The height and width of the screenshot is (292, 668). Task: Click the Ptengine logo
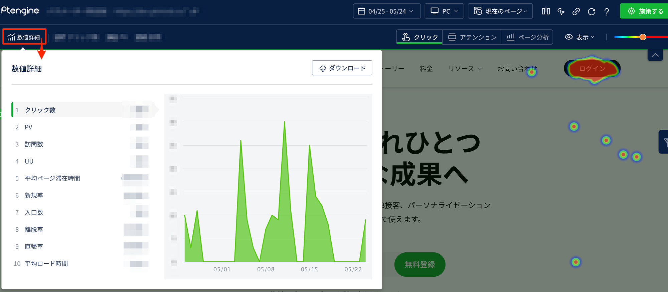pyautogui.click(x=20, y=11)
